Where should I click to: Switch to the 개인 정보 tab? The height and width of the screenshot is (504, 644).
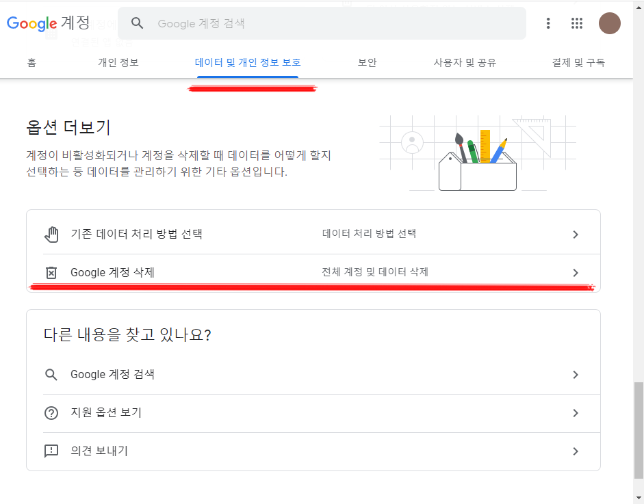118,62
